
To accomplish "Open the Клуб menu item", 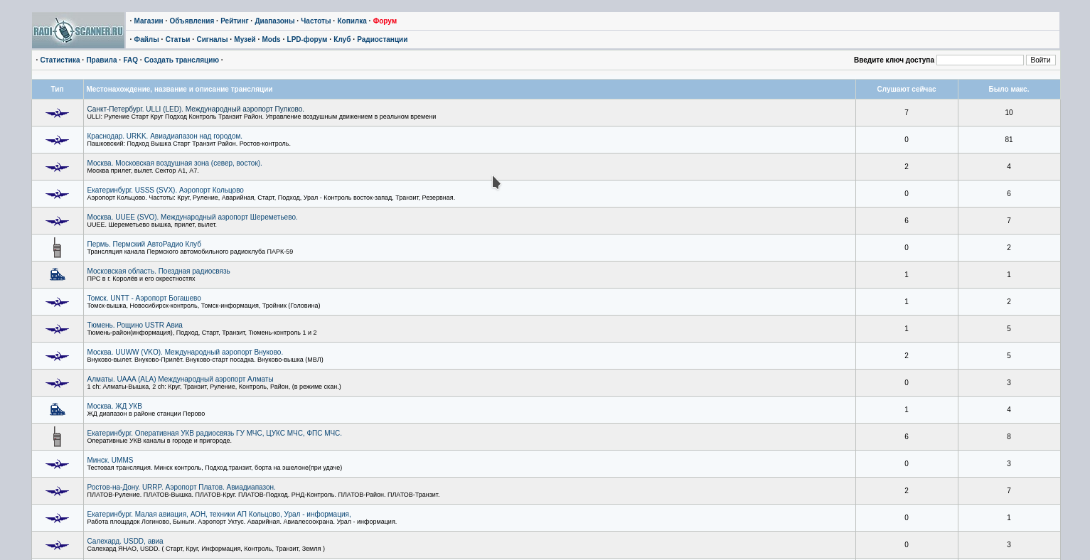I will point(342,40).
